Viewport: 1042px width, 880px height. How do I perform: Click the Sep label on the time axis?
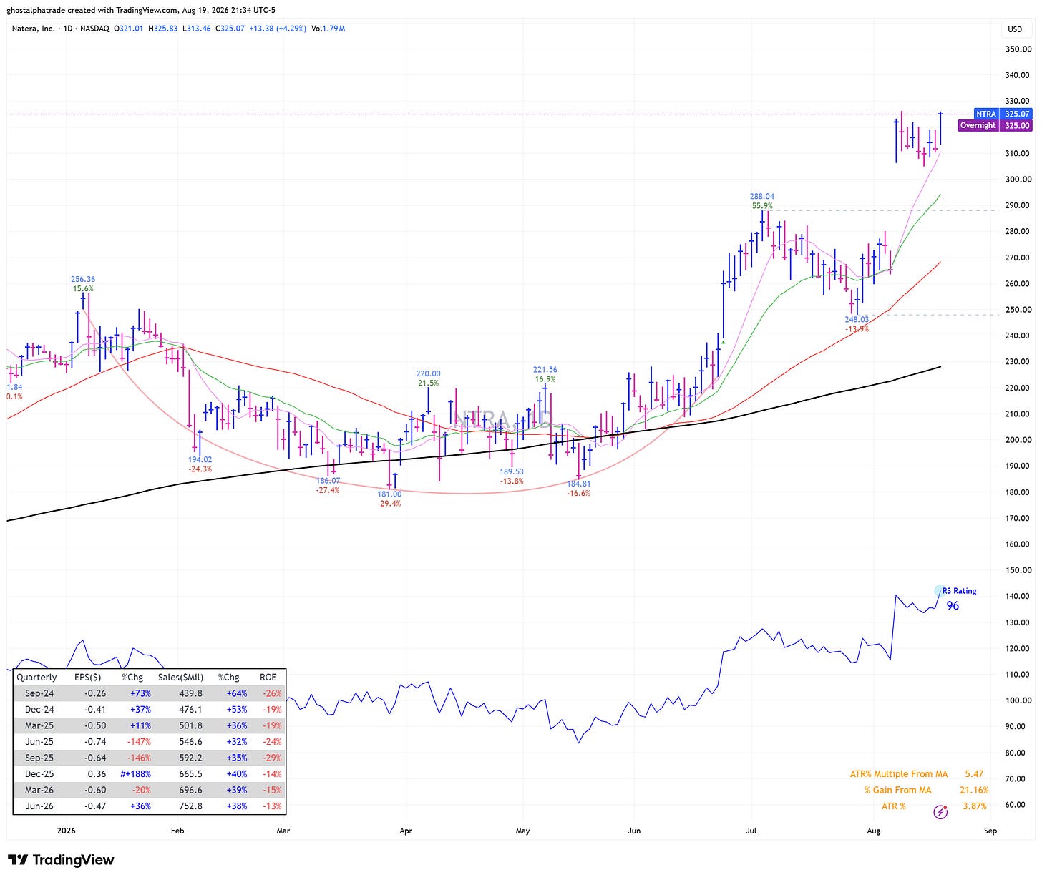[990, 831]
